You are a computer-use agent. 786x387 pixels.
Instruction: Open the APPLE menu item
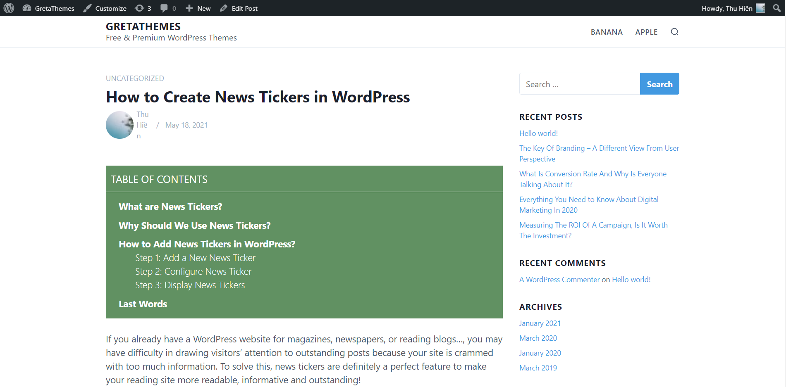click(x=647, y=32)
